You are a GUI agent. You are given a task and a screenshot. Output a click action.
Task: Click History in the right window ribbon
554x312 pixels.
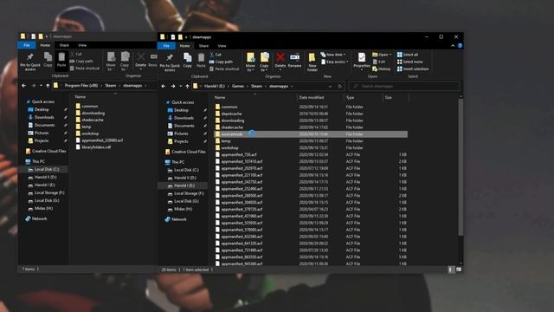pyautogui.click(x=381, y=68)
